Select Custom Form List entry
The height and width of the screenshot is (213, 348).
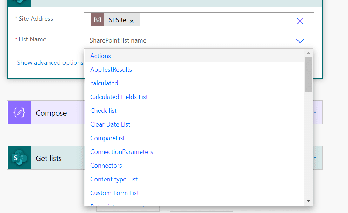[x=194, y=193]
